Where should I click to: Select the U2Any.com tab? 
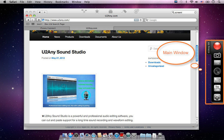pos(92,28)
